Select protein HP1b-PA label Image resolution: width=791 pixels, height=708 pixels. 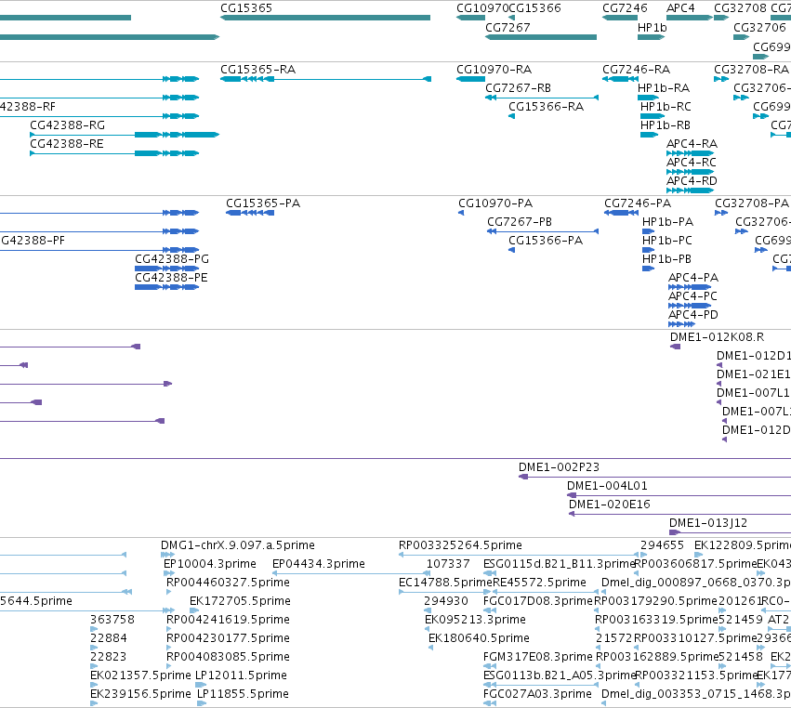tap(668, 222)
